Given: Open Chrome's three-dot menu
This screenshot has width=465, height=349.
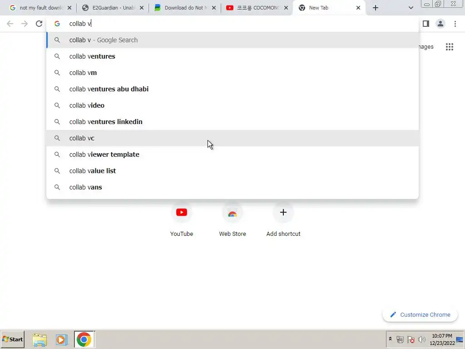Looking at the screenshot, I should coord(455,24).
